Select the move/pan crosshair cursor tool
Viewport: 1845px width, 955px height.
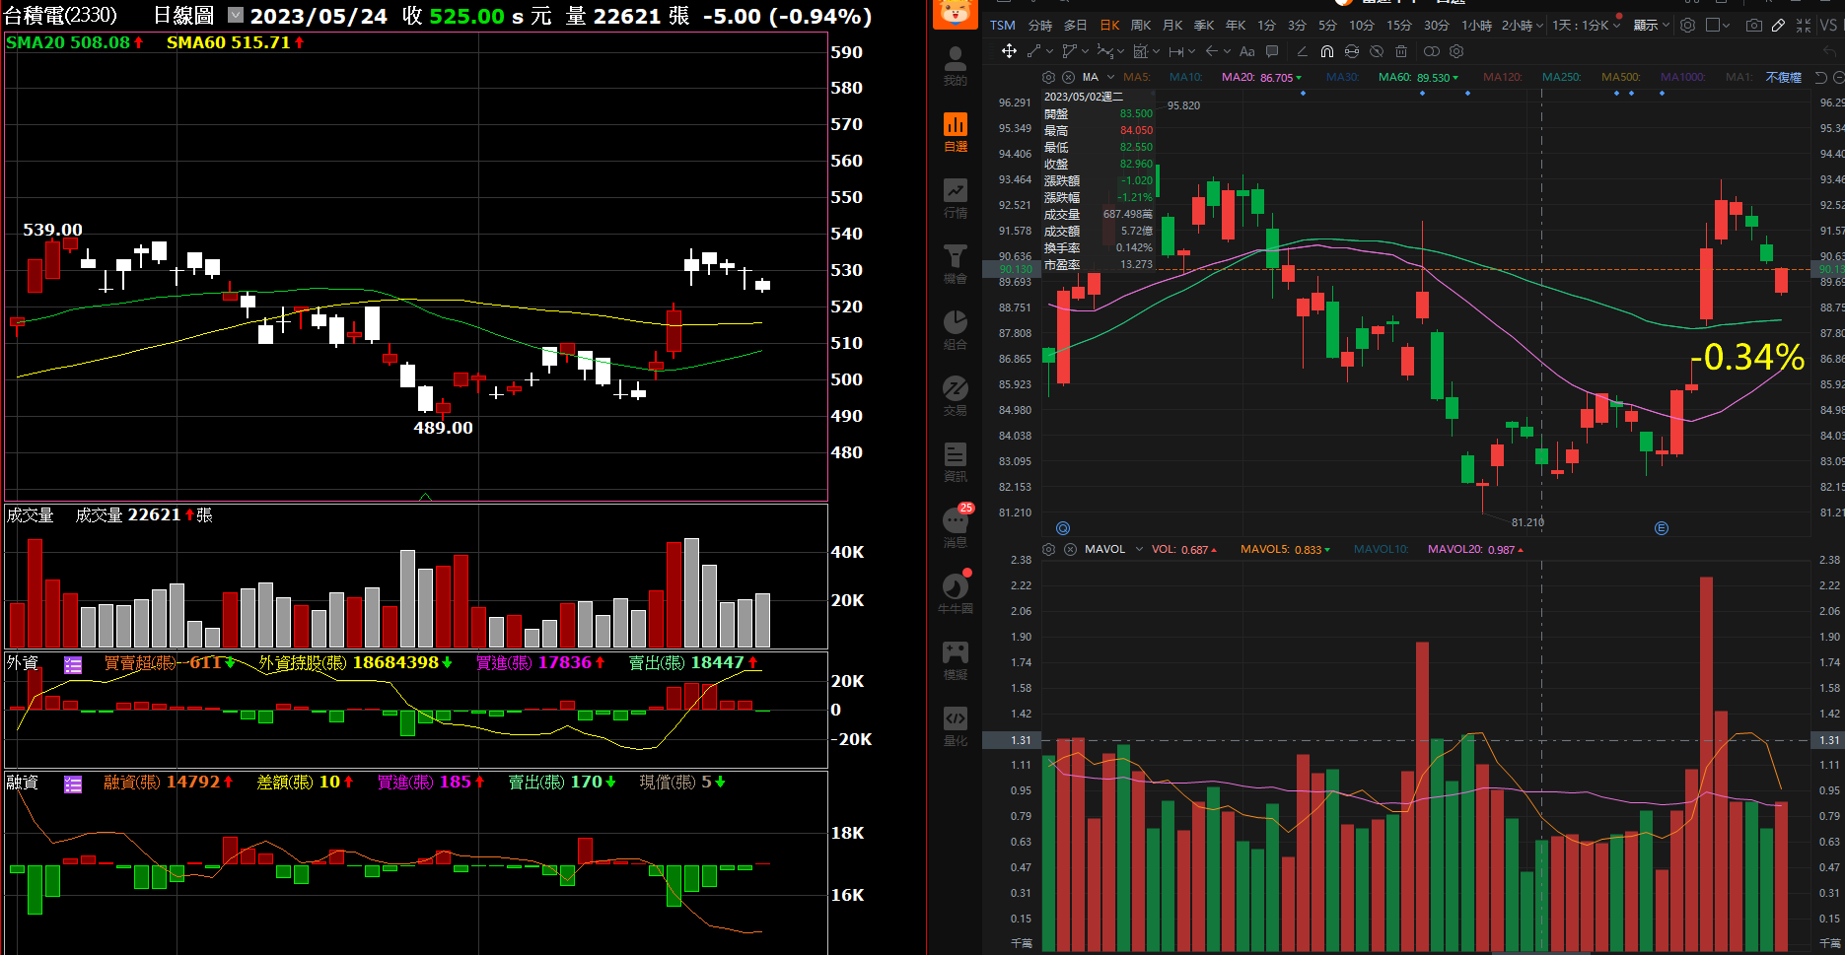point(1009,51)
